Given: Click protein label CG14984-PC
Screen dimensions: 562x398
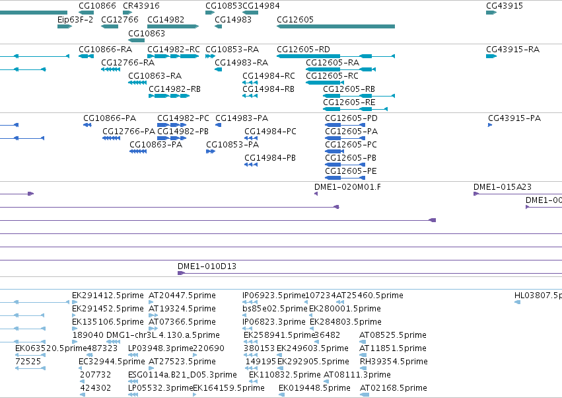Looking at the screenshot, I should (x=270, y=132).
